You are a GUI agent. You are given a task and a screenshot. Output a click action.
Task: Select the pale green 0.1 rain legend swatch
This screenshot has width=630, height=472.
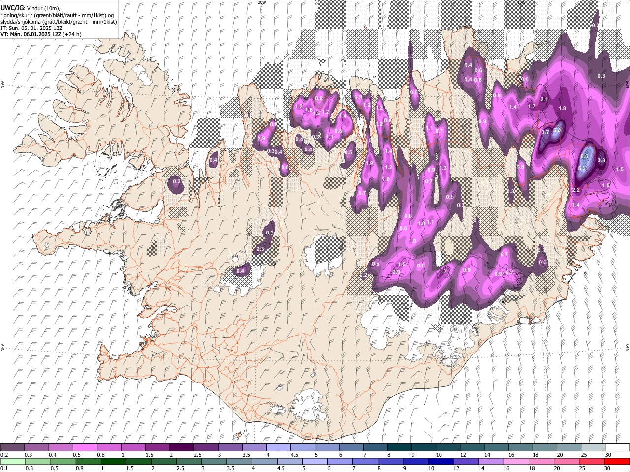(12, 461)
